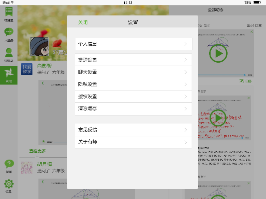
Task: Close the red-handwriting video card X
Action: [249, 98]
